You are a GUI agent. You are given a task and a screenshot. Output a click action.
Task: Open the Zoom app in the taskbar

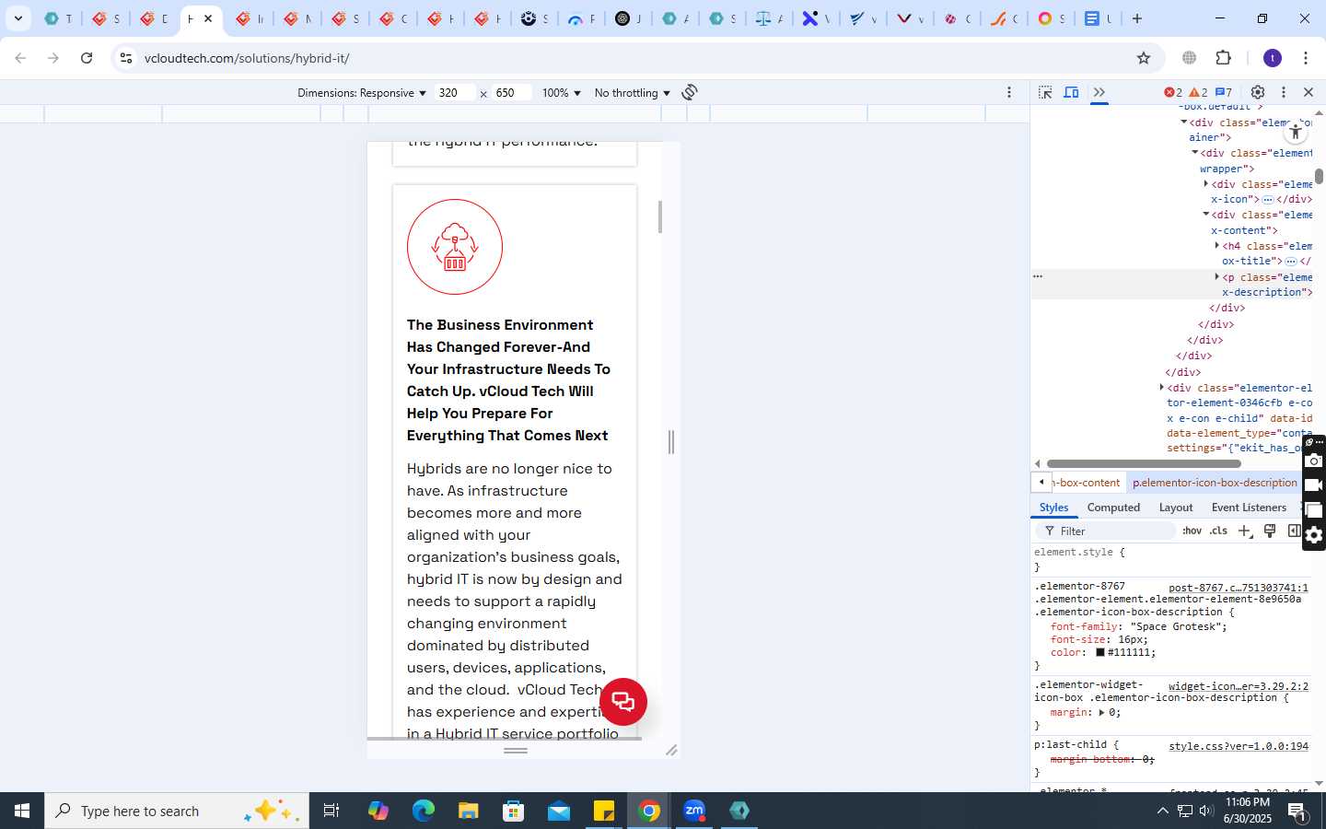694,811
